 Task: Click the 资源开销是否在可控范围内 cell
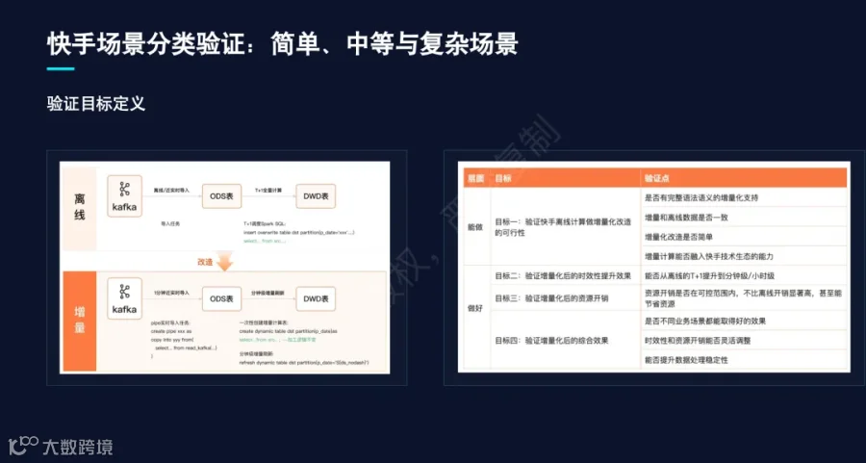(x=744, y=297)
